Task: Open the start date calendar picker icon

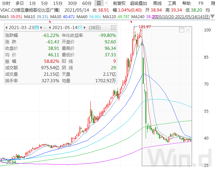Action: tap(37, 28)
